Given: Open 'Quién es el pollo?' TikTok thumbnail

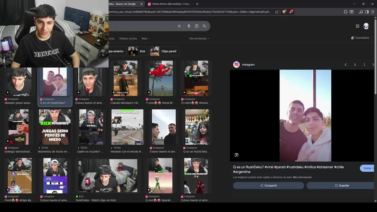Looking at the screenshot, I should point(91,127).
